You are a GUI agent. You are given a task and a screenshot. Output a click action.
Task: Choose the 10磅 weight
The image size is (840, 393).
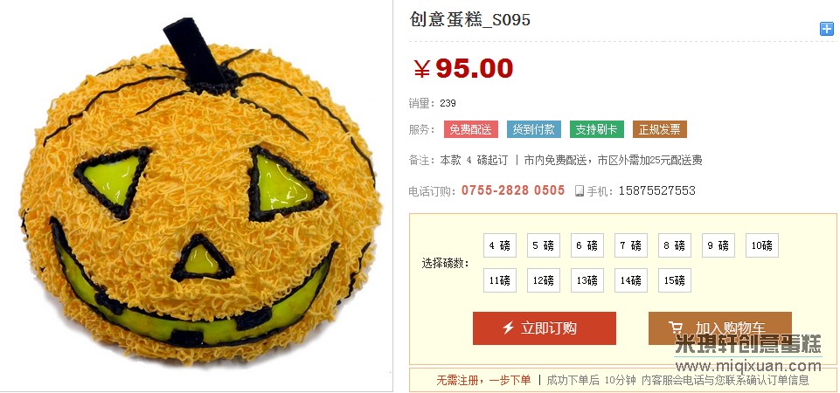(762, 245)
